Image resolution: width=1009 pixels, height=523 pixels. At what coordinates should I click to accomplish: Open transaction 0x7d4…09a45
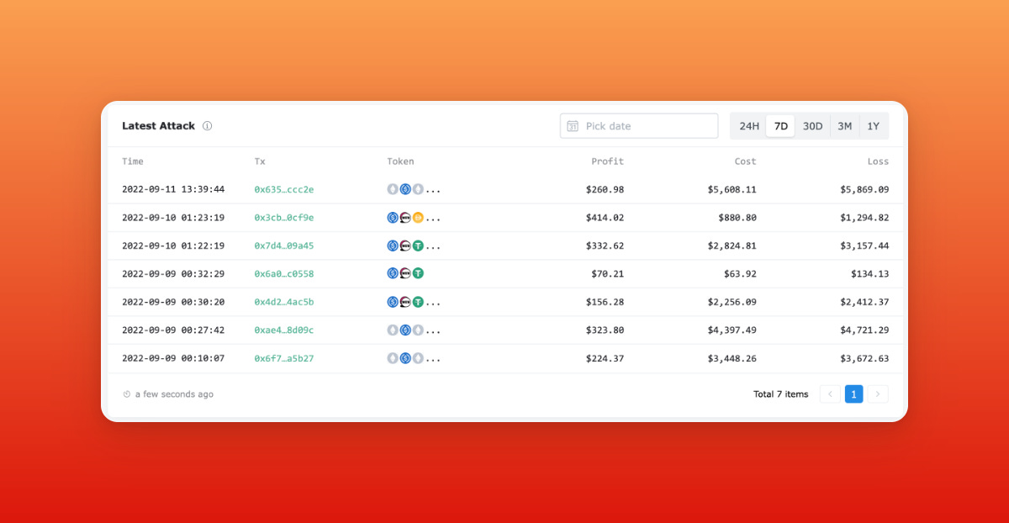tap(284, 246)
